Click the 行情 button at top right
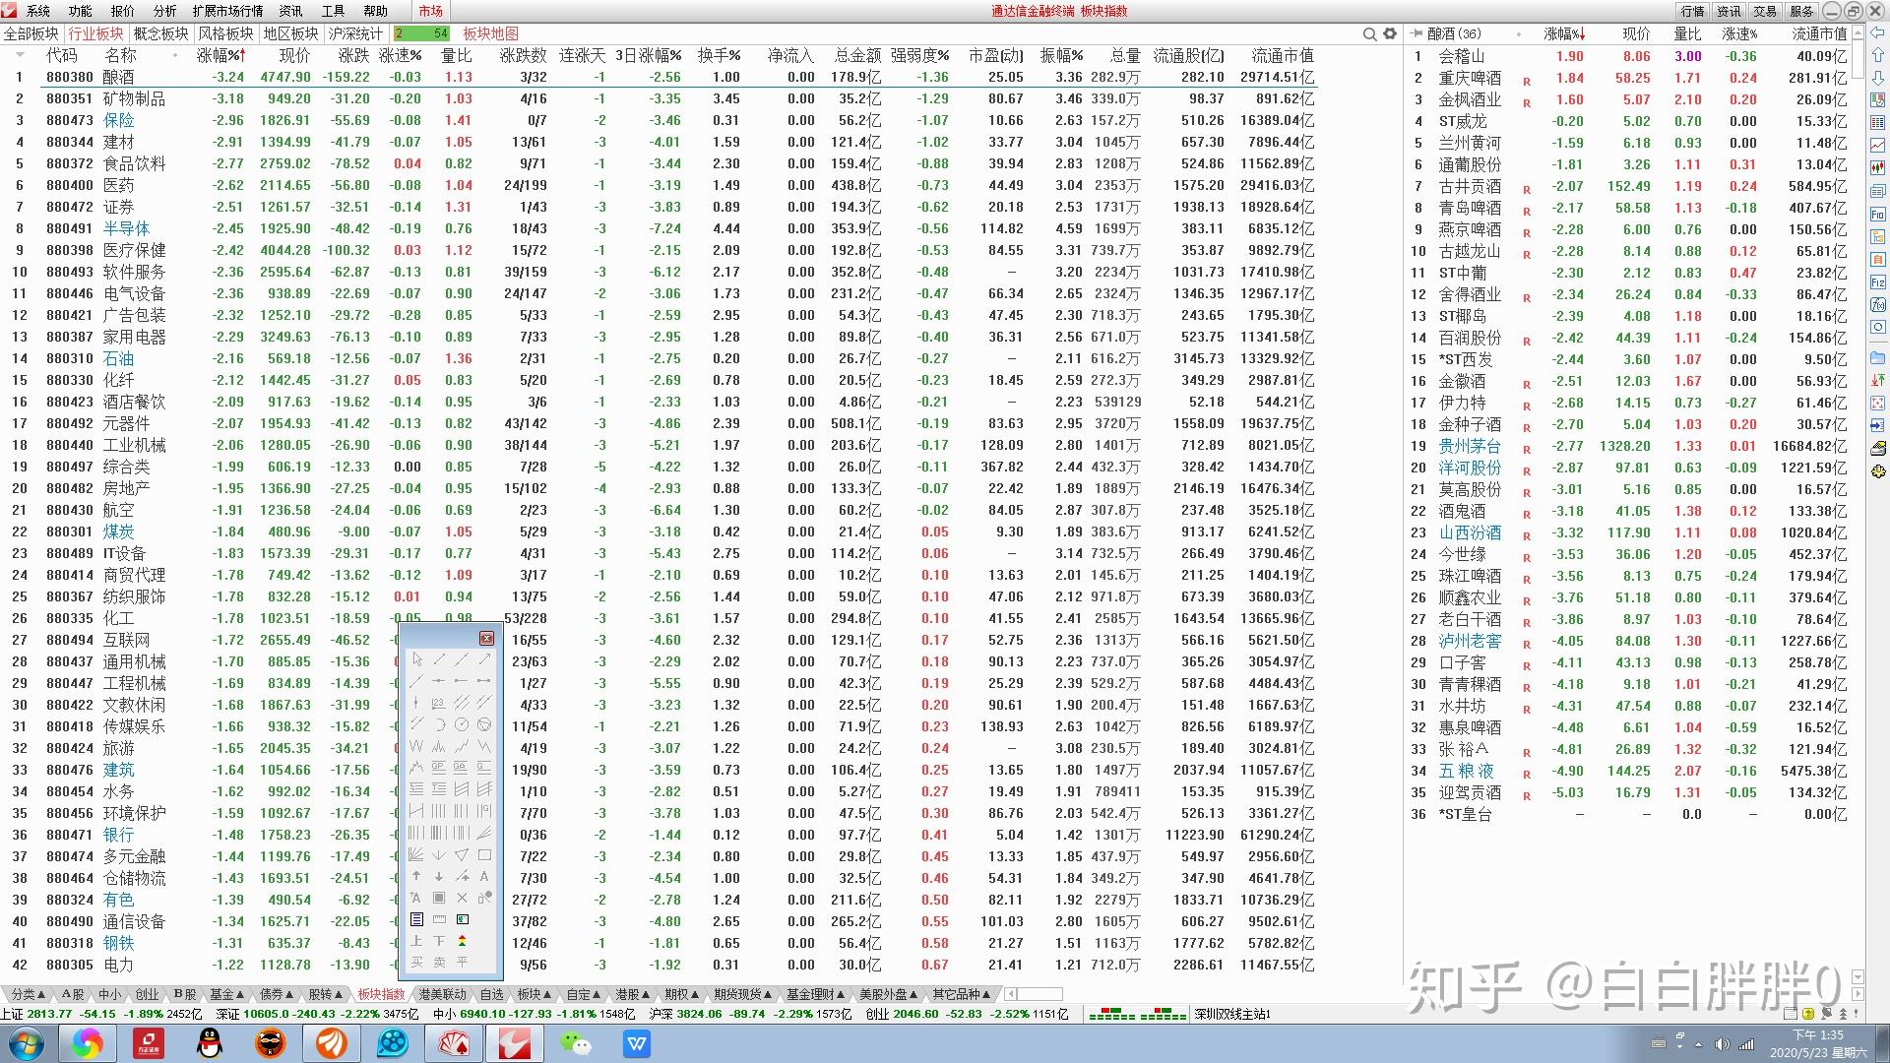This screenshot has height=1063, width=1890. (1692, 11)
